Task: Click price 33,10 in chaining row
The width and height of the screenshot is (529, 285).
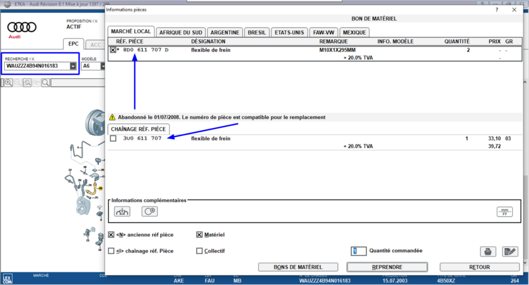Action: (494, 138)
